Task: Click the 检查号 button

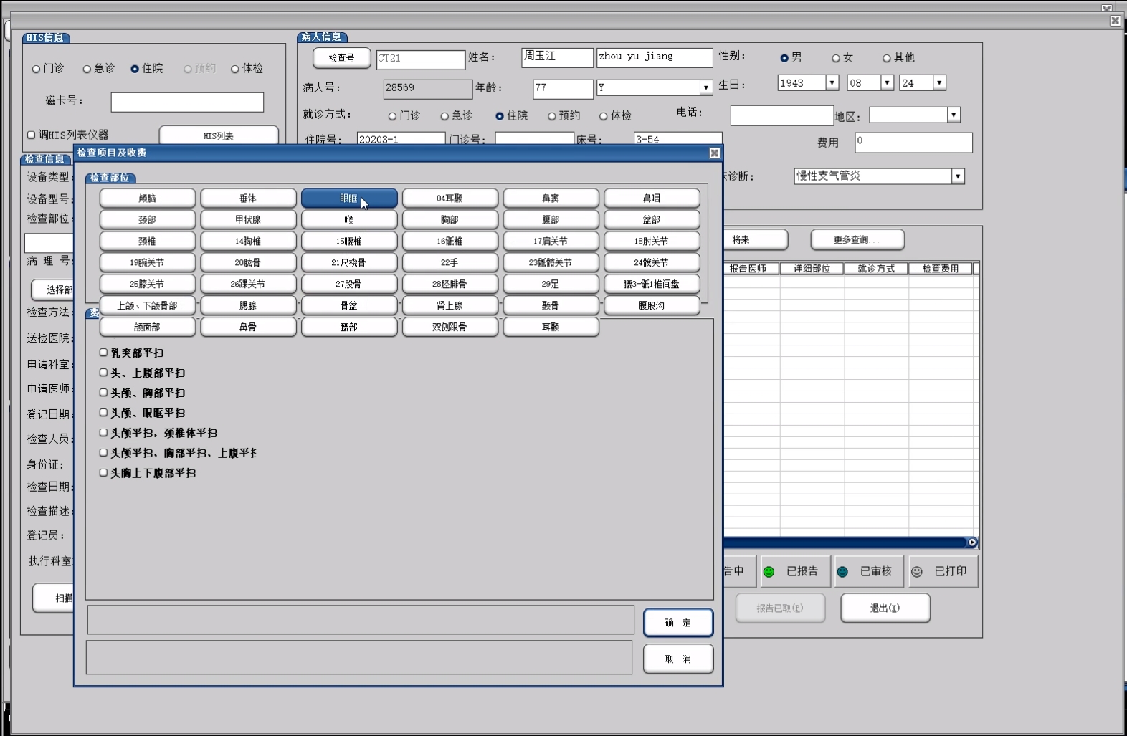Action: coord(342,58)
